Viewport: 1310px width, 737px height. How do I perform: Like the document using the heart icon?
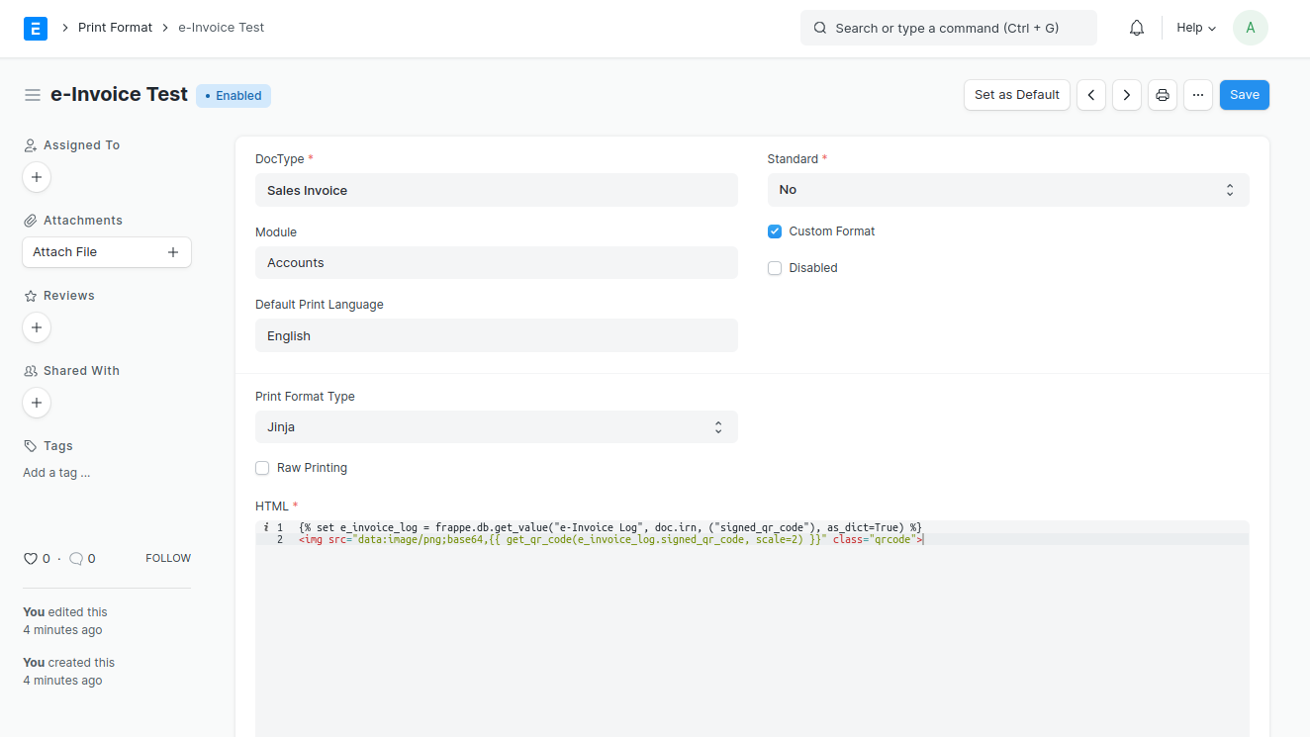pyautogui.click(x=29, y=558)
